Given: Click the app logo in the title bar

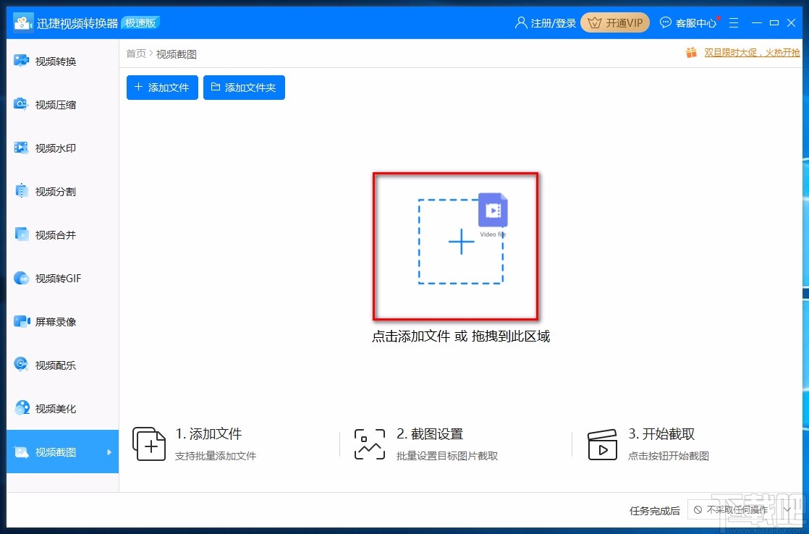Looking at the screenshot, I should tap(22, 22).
